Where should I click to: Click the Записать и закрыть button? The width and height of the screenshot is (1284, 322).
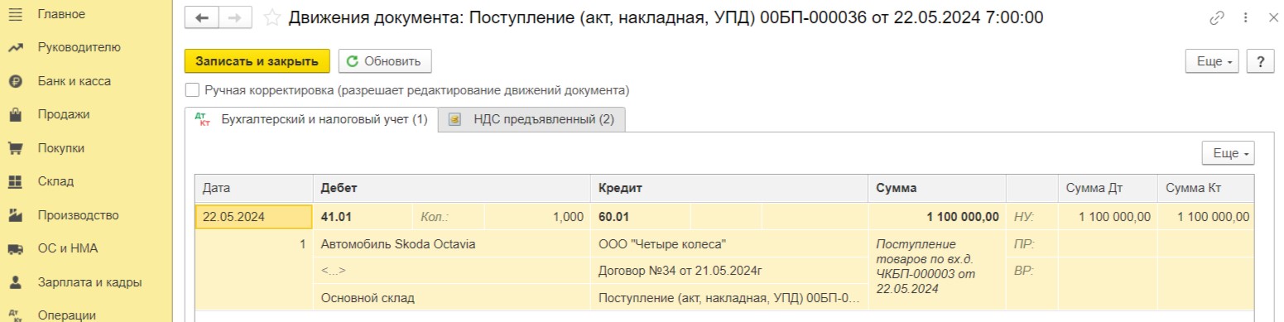pos(257,61)
